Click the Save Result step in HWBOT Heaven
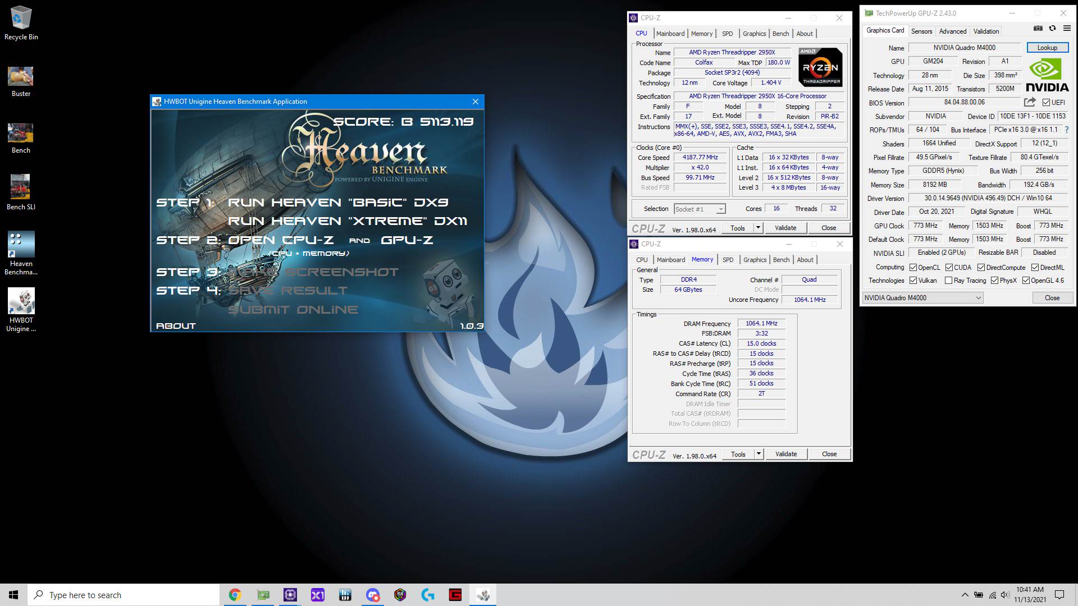Screen dimensions: 1078x606 (287, 291)
